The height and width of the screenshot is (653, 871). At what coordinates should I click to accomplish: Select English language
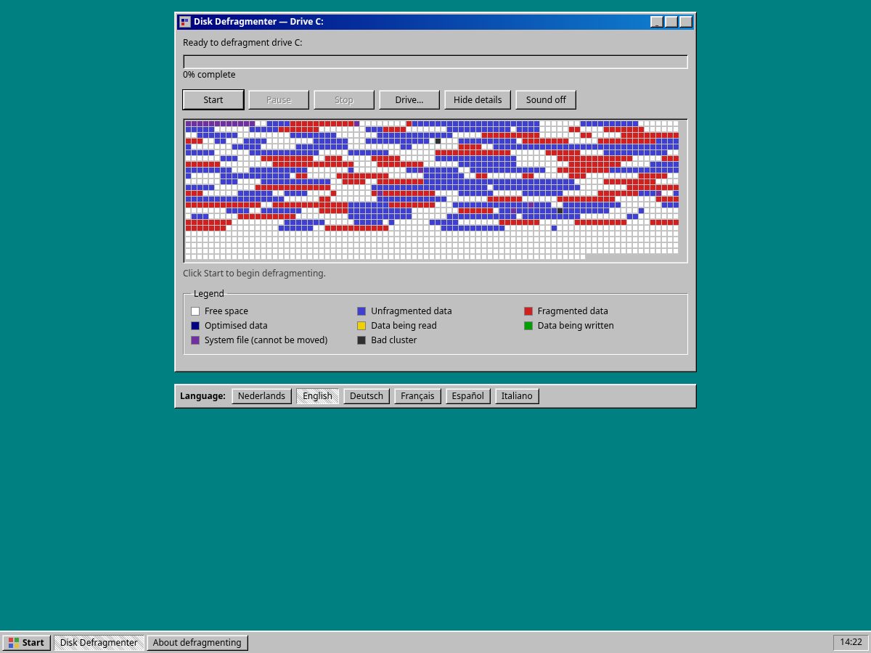pos(317,396)
